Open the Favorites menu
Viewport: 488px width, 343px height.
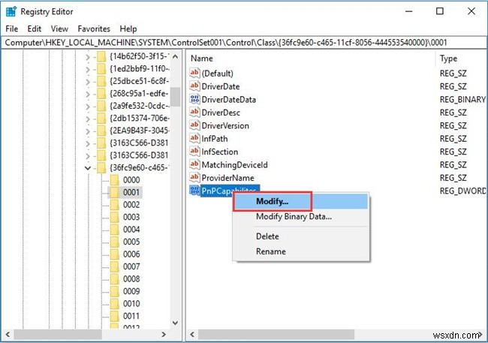[94, 29]
